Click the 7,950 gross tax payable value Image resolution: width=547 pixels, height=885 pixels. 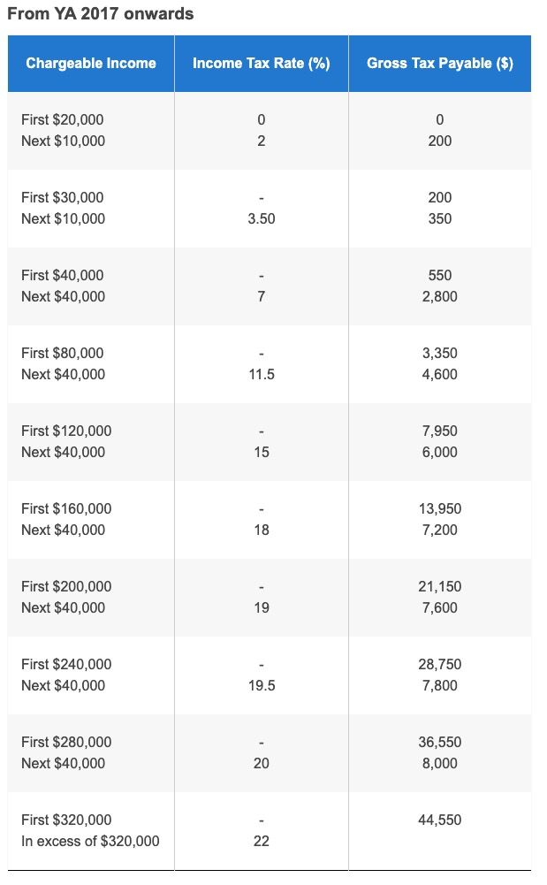coord(440,431)
